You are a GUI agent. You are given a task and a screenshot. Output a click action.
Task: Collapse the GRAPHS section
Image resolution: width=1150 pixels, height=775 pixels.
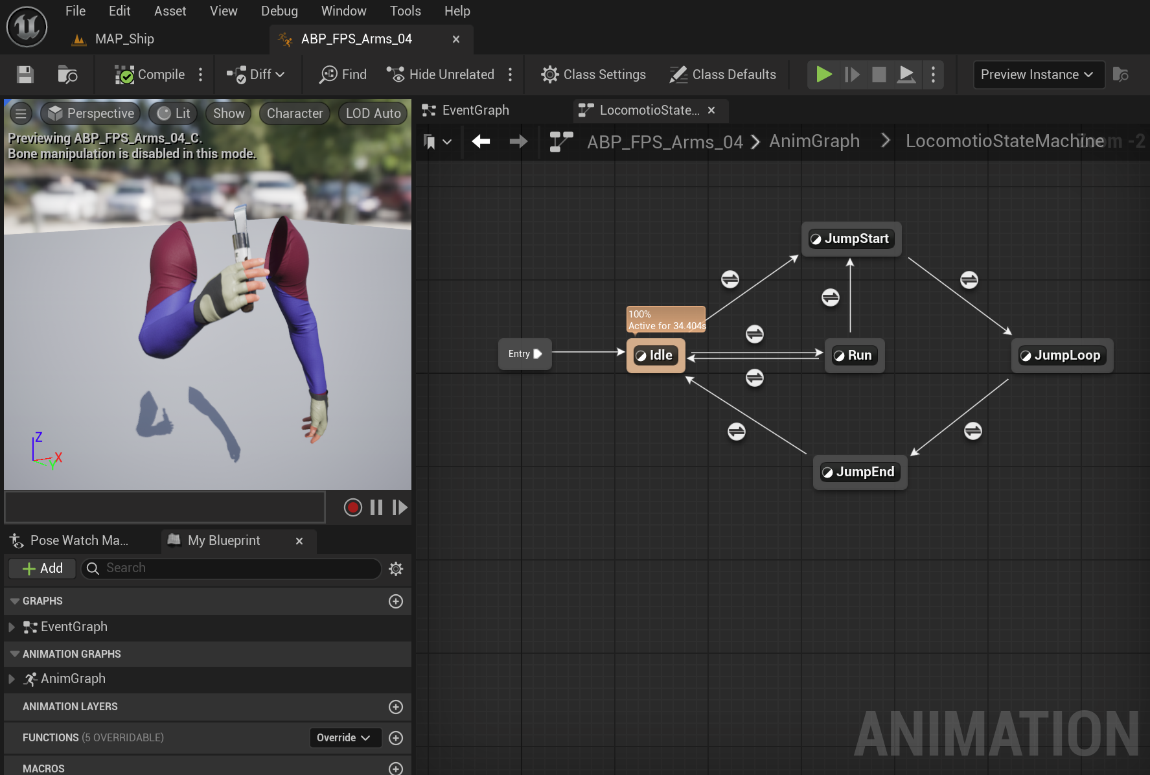pos(15,601)
